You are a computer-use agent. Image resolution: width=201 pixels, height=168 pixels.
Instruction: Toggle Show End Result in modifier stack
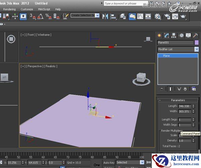tap(170, 89)
